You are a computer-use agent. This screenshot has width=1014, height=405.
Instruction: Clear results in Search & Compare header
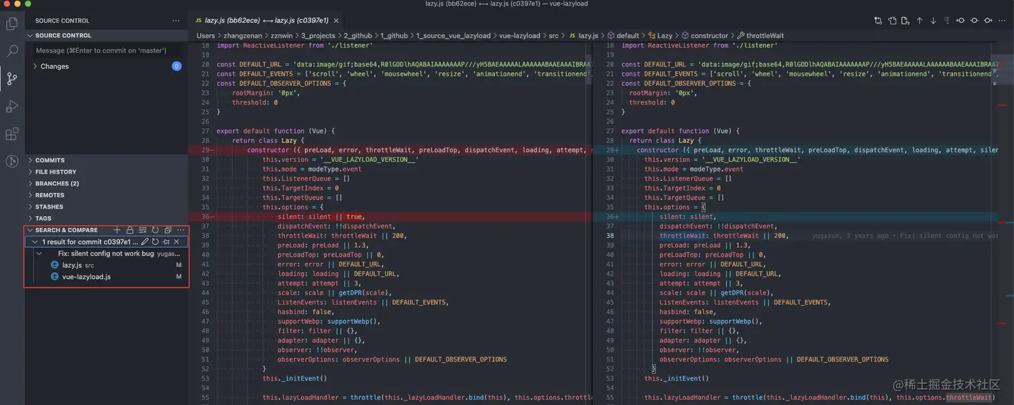click(142, 230)
